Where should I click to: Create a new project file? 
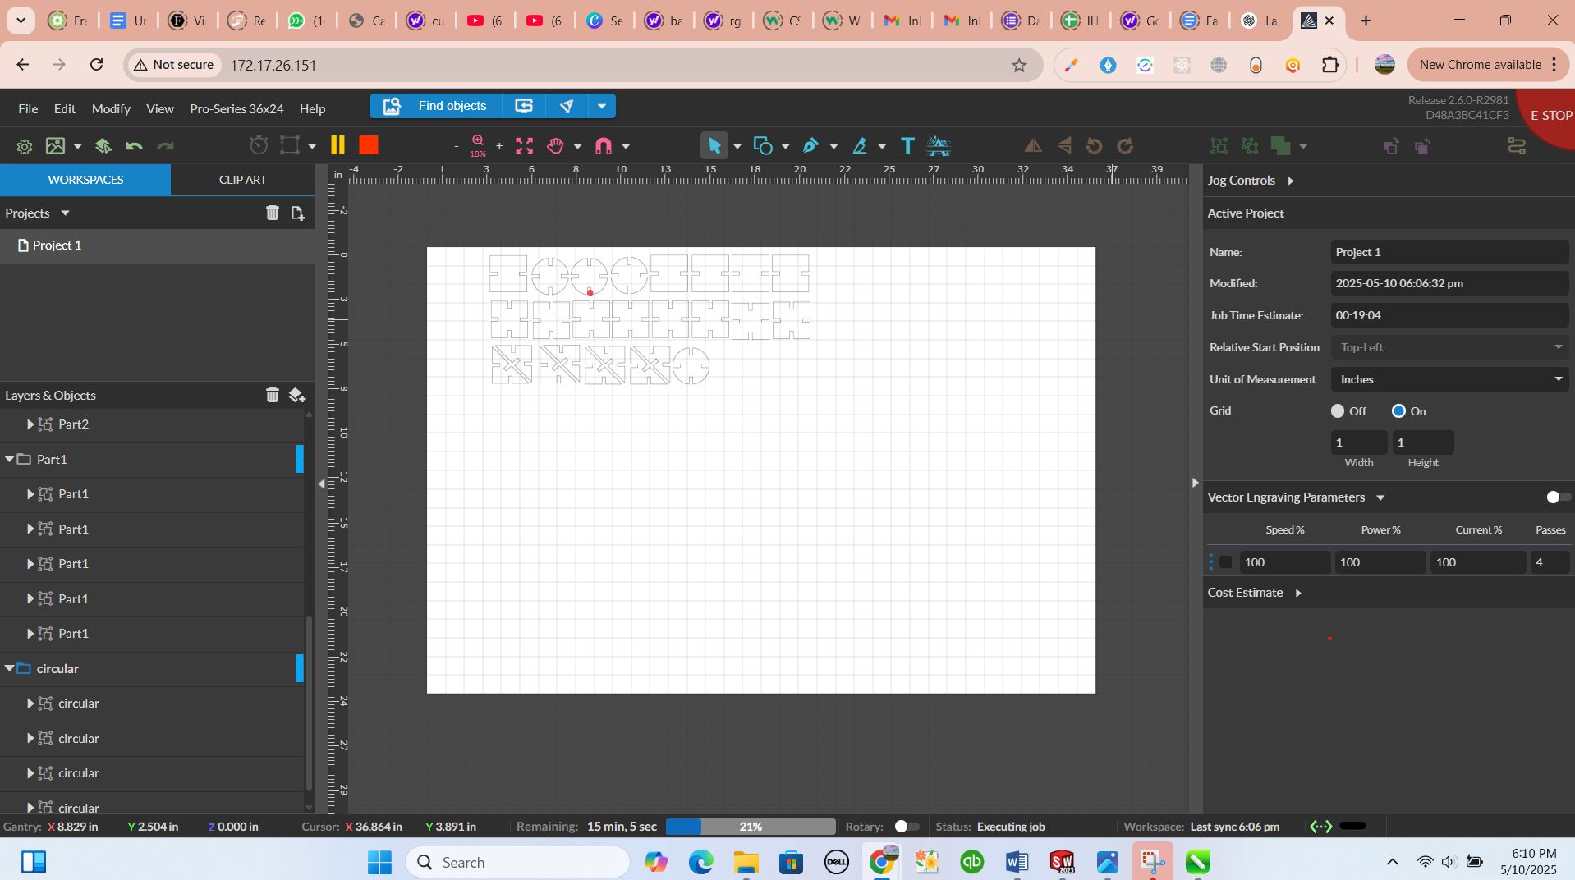[297, 213]
